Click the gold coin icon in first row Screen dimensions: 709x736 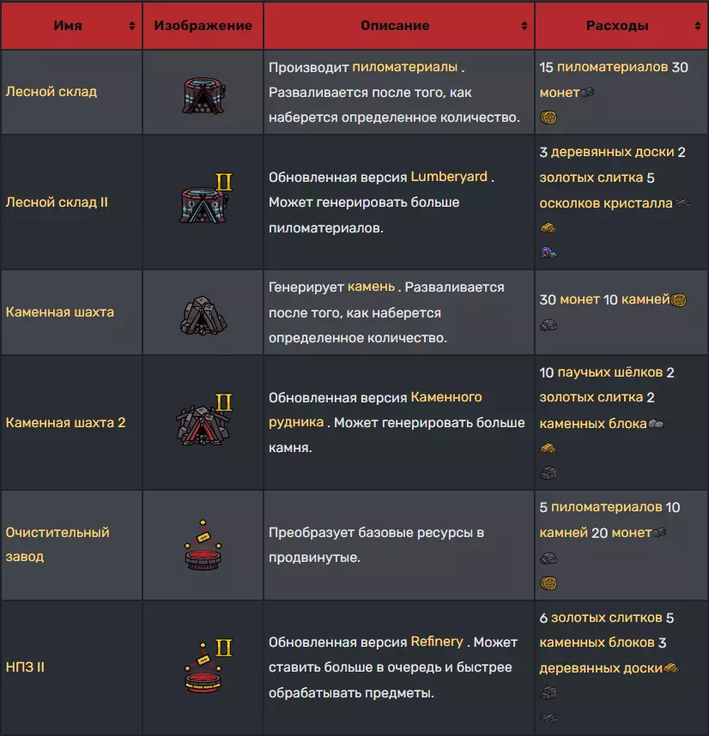pos(548,117)
